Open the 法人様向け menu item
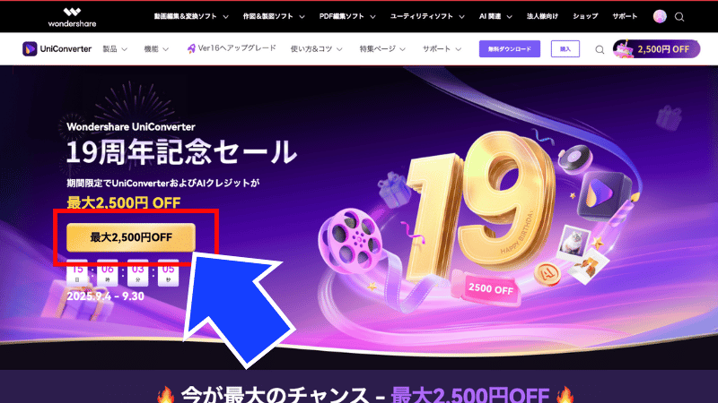718x403 pixels. tap(542, 16)
